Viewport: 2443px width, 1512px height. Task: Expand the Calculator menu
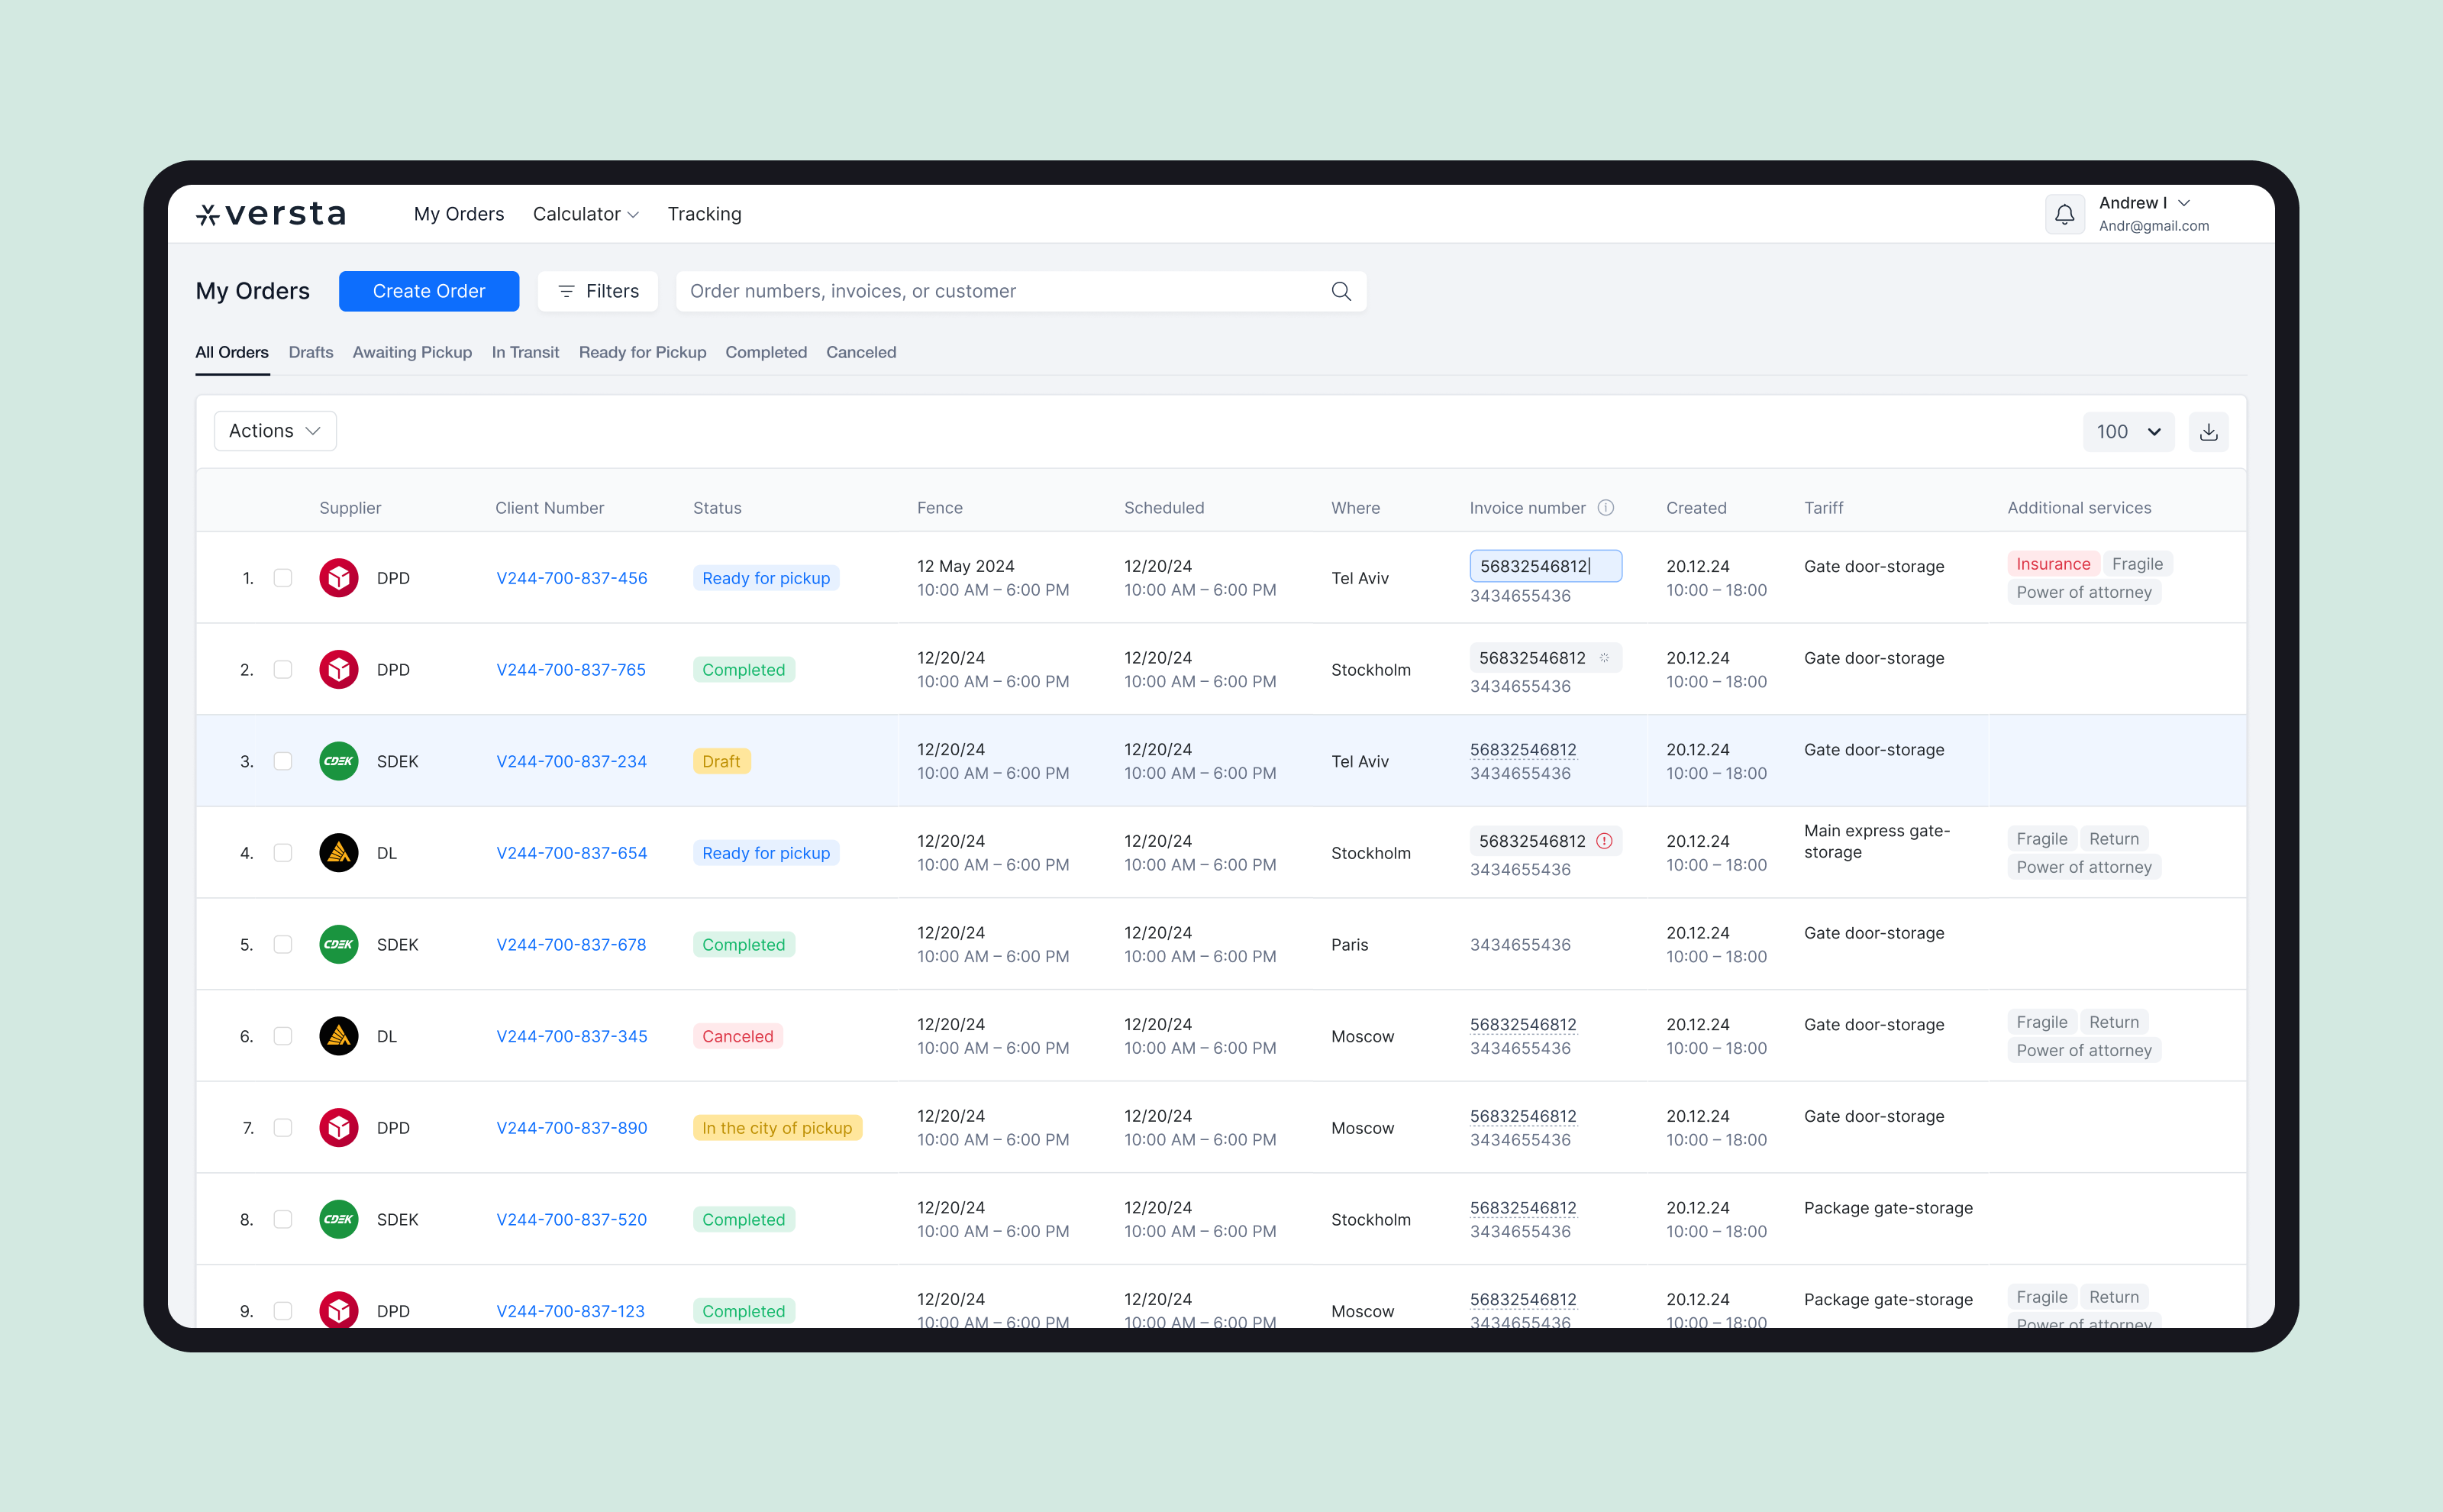point(585,214)
